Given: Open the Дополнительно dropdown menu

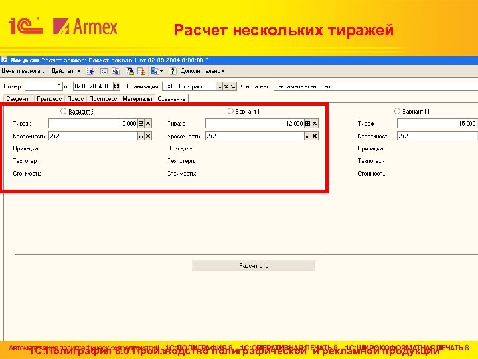Looking at the screenshot, I should pos(202,71).
